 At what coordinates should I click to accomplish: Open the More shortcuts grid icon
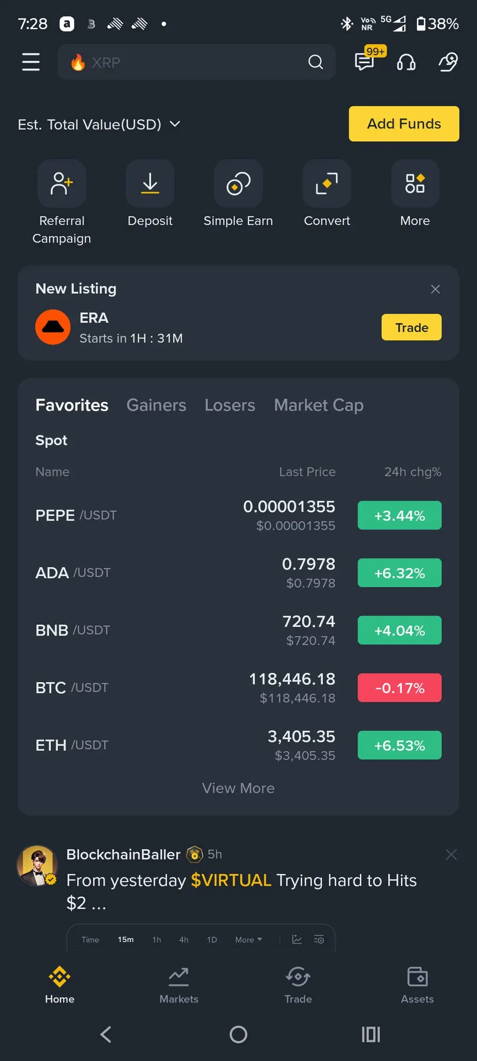coord(415,183)
